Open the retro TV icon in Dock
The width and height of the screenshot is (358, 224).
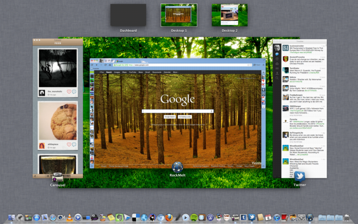point(202,217)
